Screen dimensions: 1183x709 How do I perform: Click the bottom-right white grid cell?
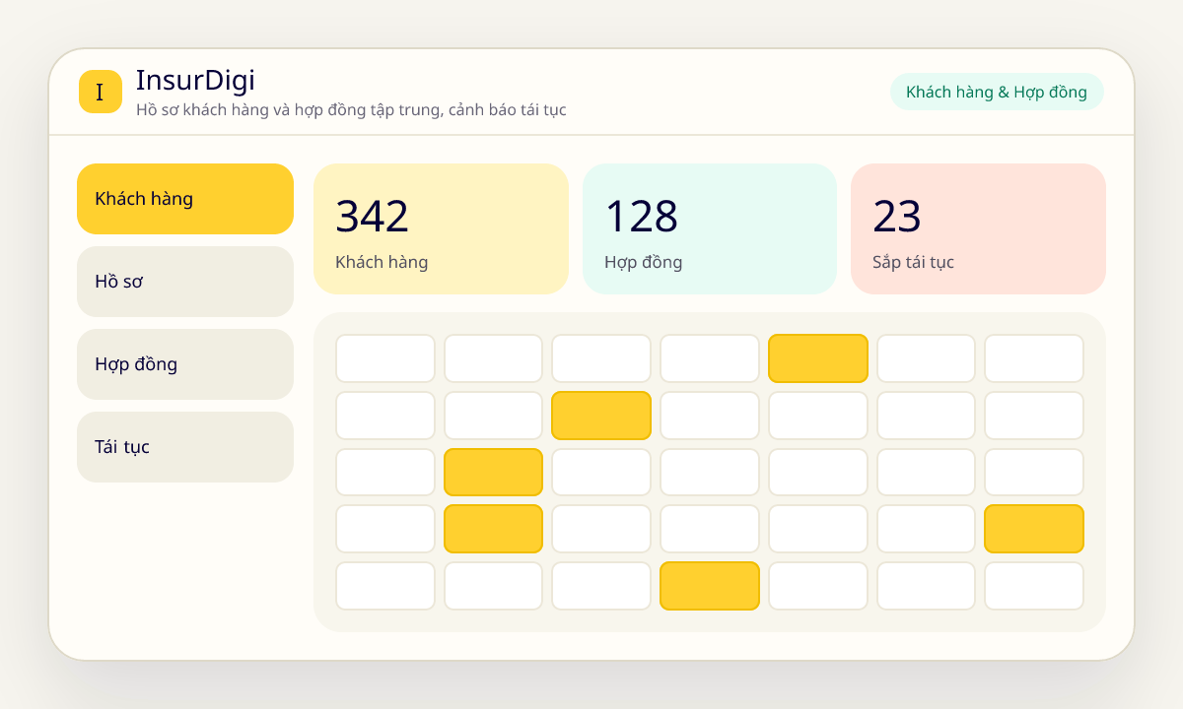point(1034,586)
